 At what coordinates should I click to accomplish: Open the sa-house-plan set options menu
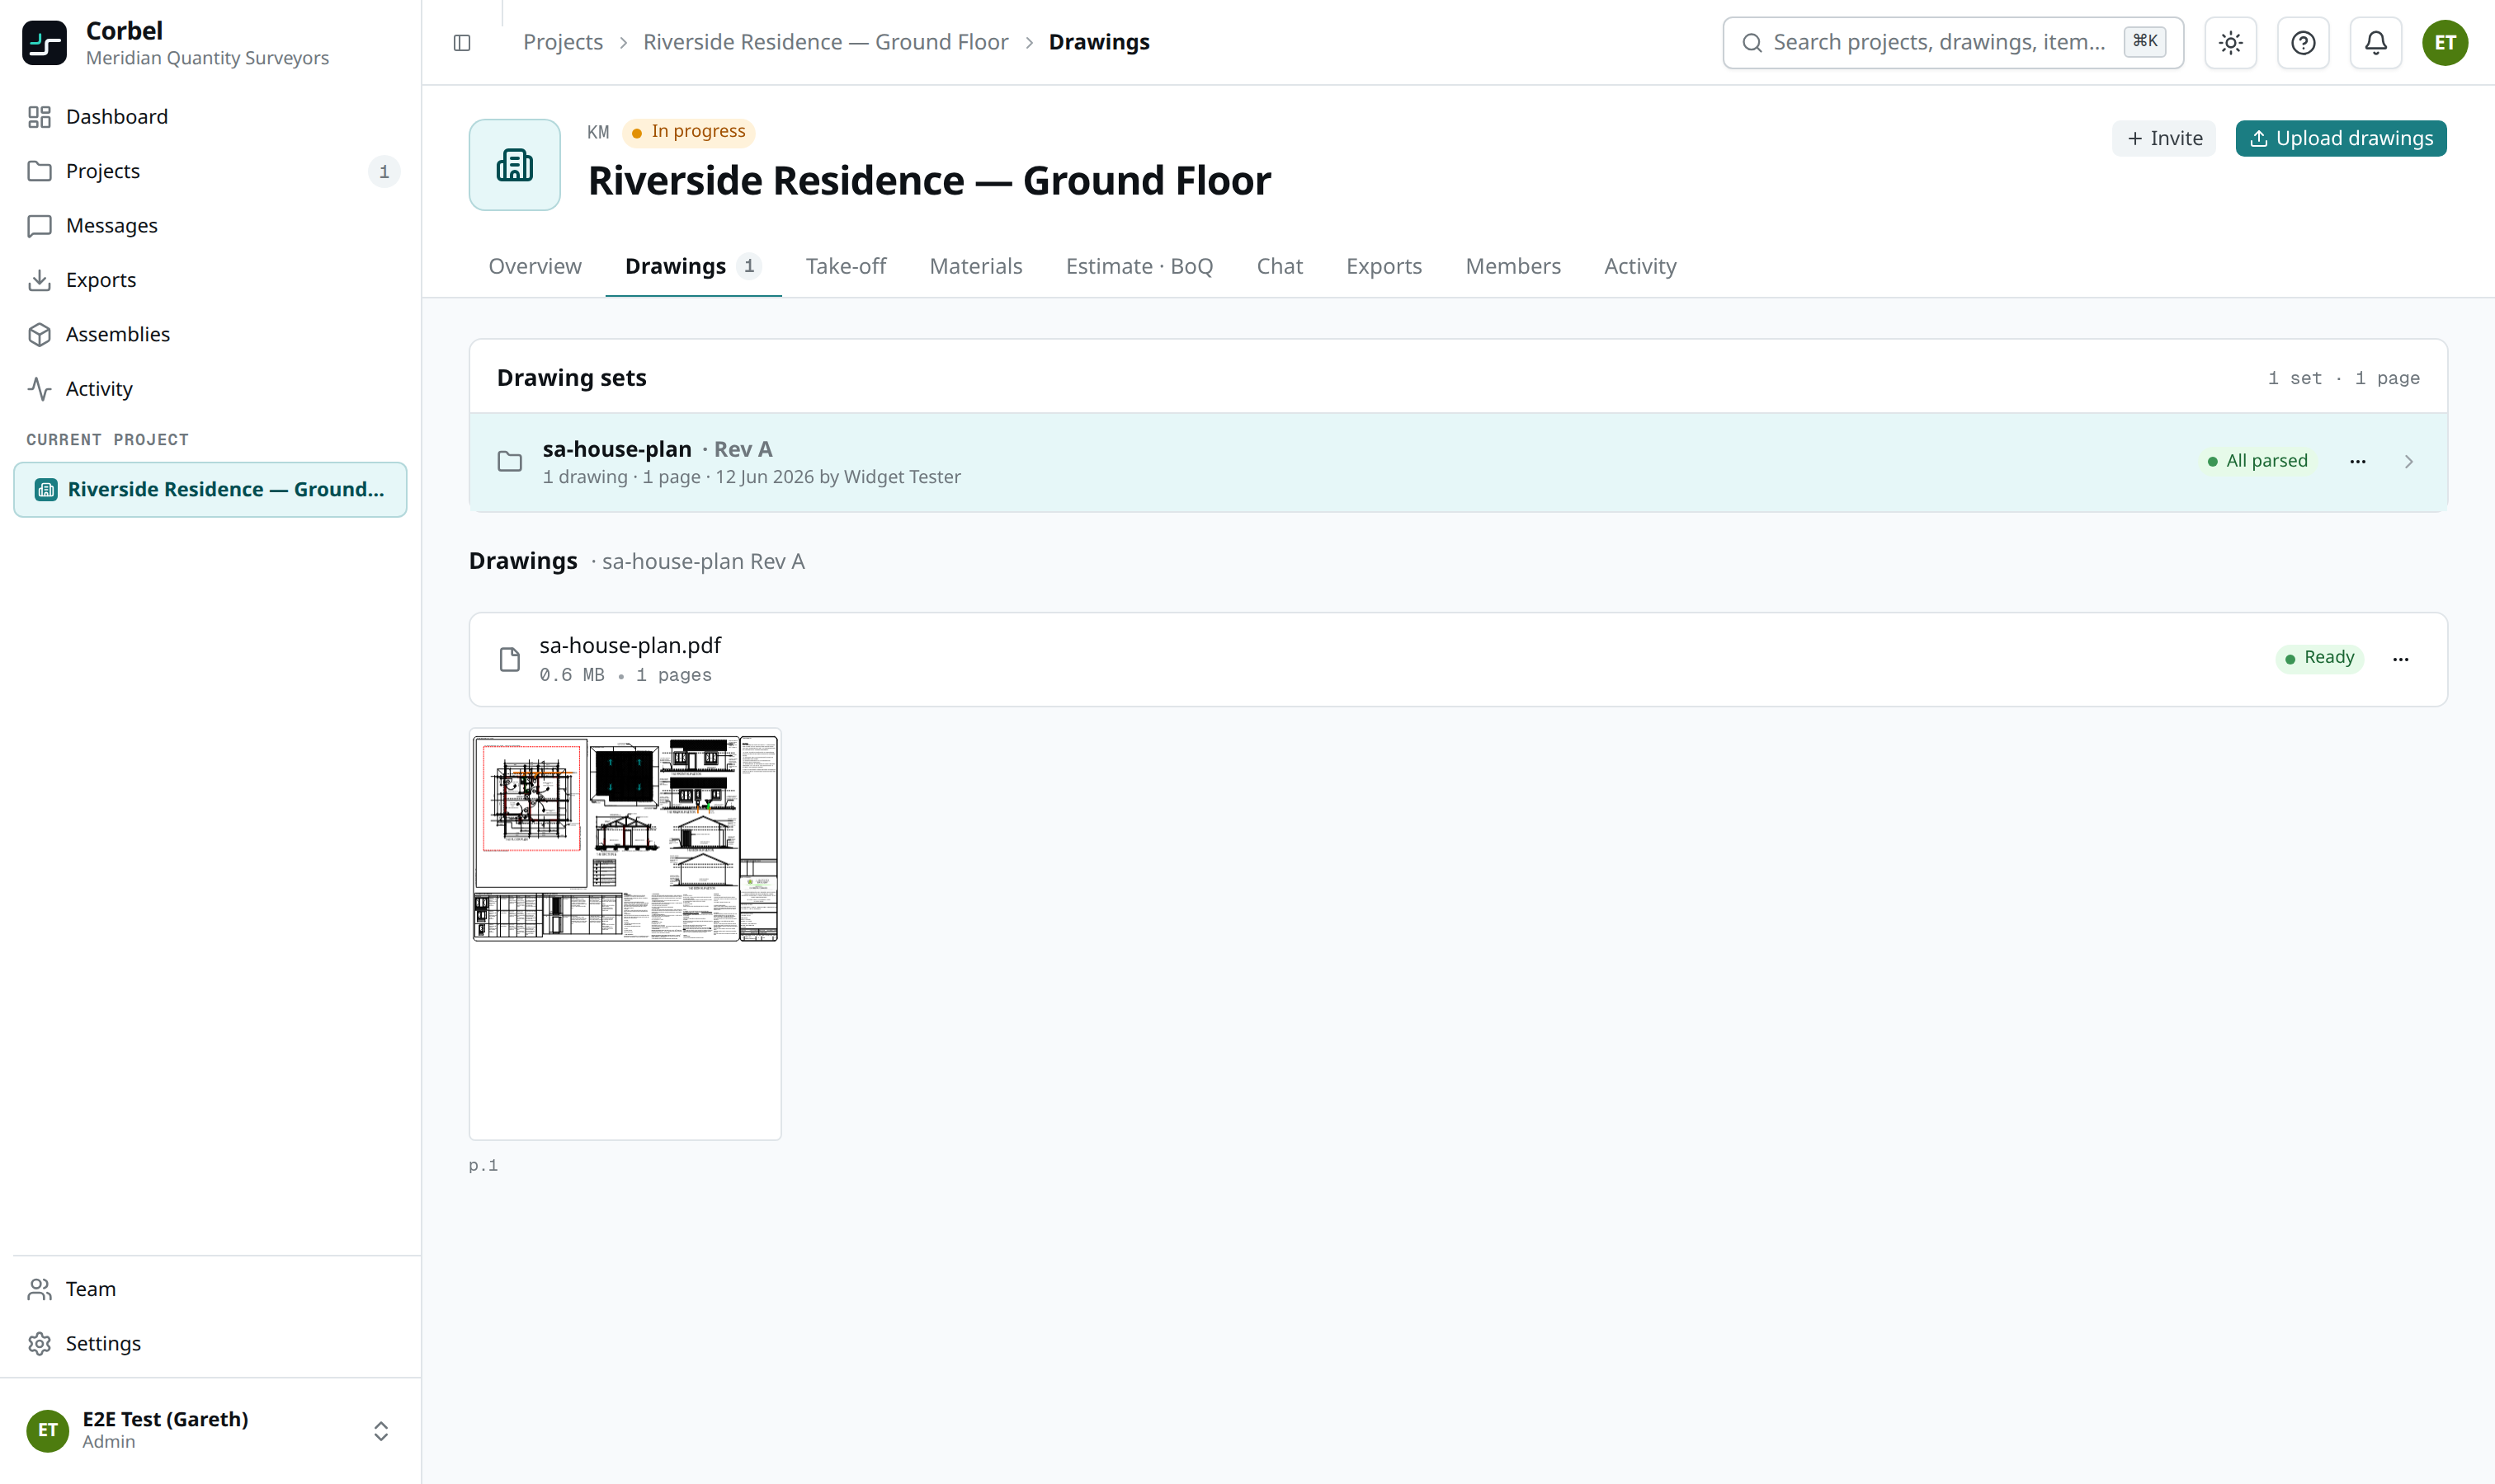pyautogui.click(x=2357, y=461)
